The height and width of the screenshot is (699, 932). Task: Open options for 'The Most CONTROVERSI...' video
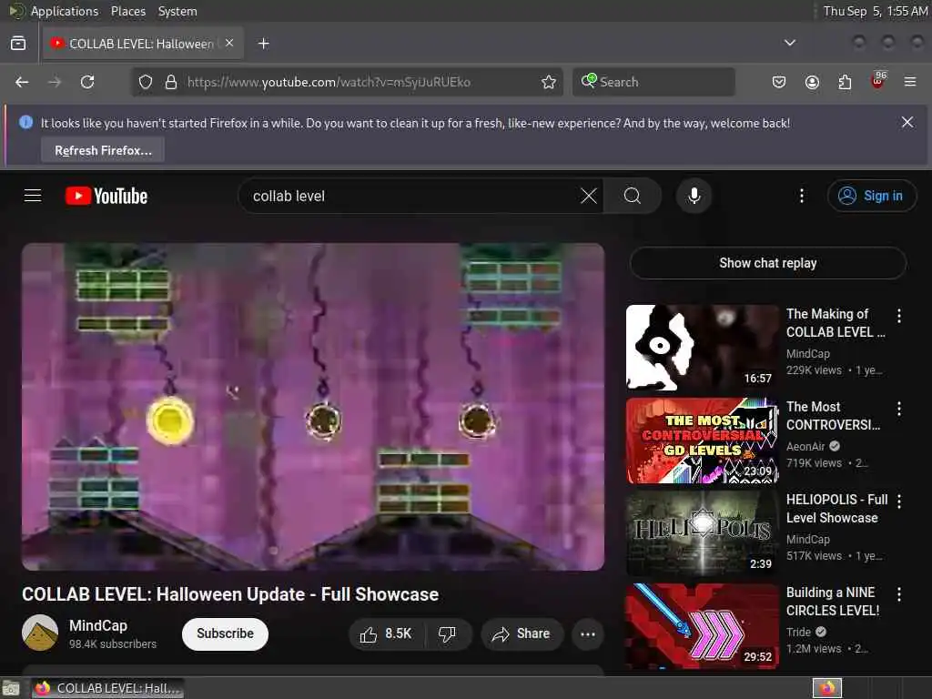(898, 409)
